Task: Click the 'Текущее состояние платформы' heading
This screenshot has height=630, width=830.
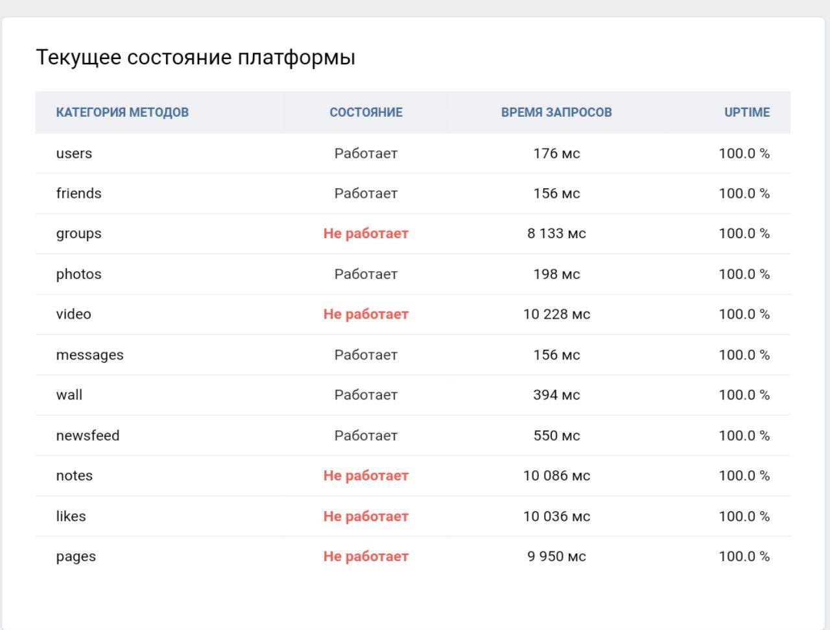Action: coord(195,58)
